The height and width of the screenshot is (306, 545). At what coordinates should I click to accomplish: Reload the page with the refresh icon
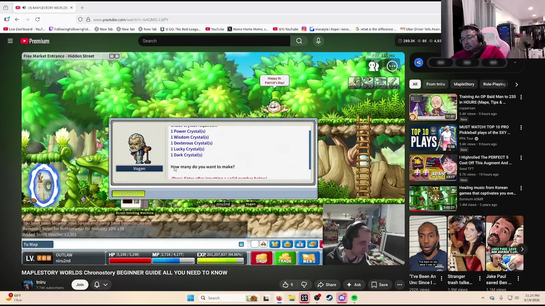click(37, 20)
